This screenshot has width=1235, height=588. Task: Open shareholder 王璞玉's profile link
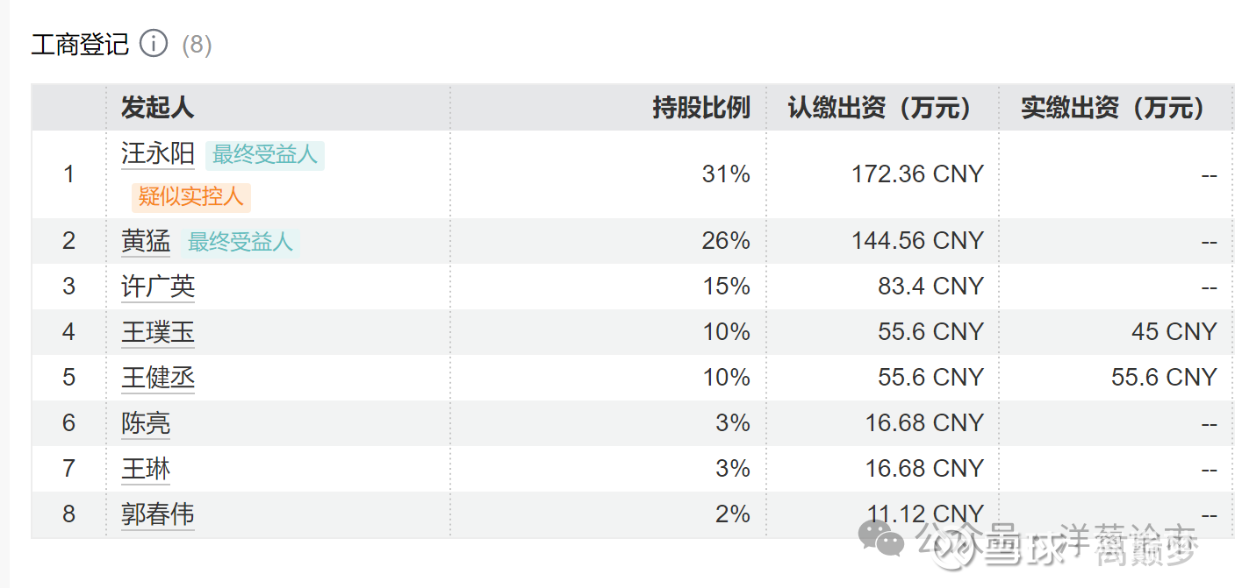click(x=158, y=332)
